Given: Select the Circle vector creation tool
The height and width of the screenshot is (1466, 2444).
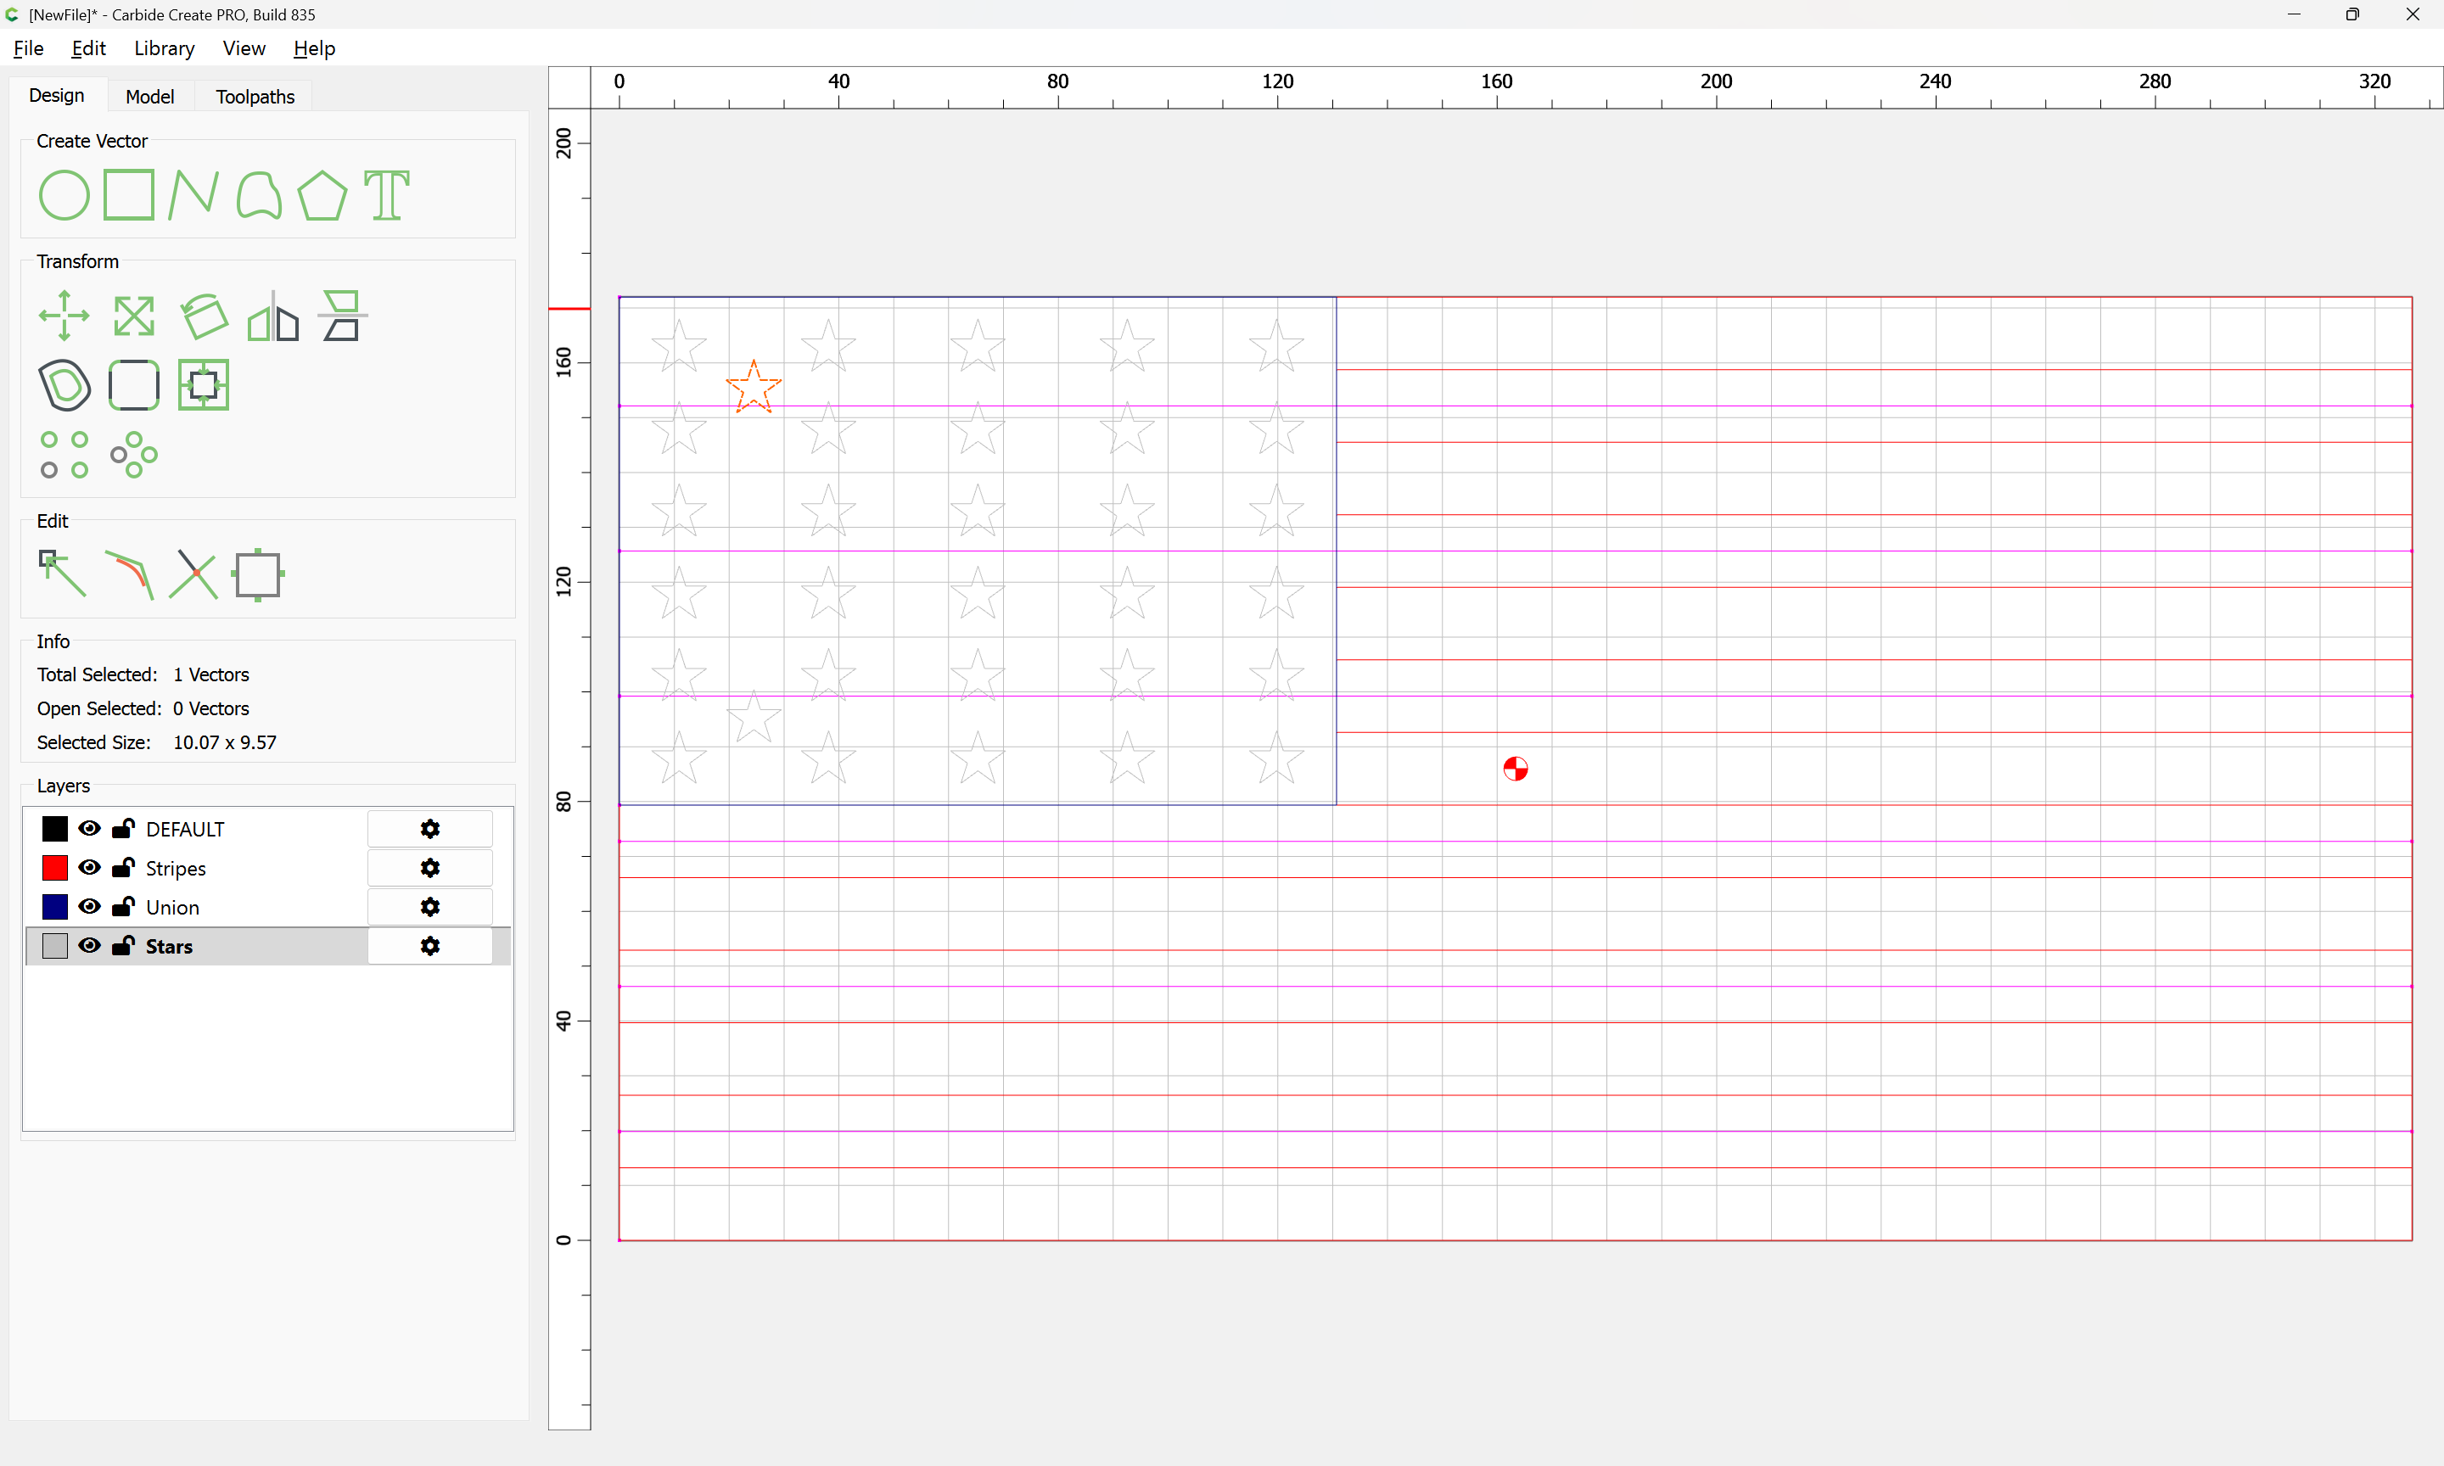Looking at the screenshot, I should pyautogui.click(x=64, y=194).
